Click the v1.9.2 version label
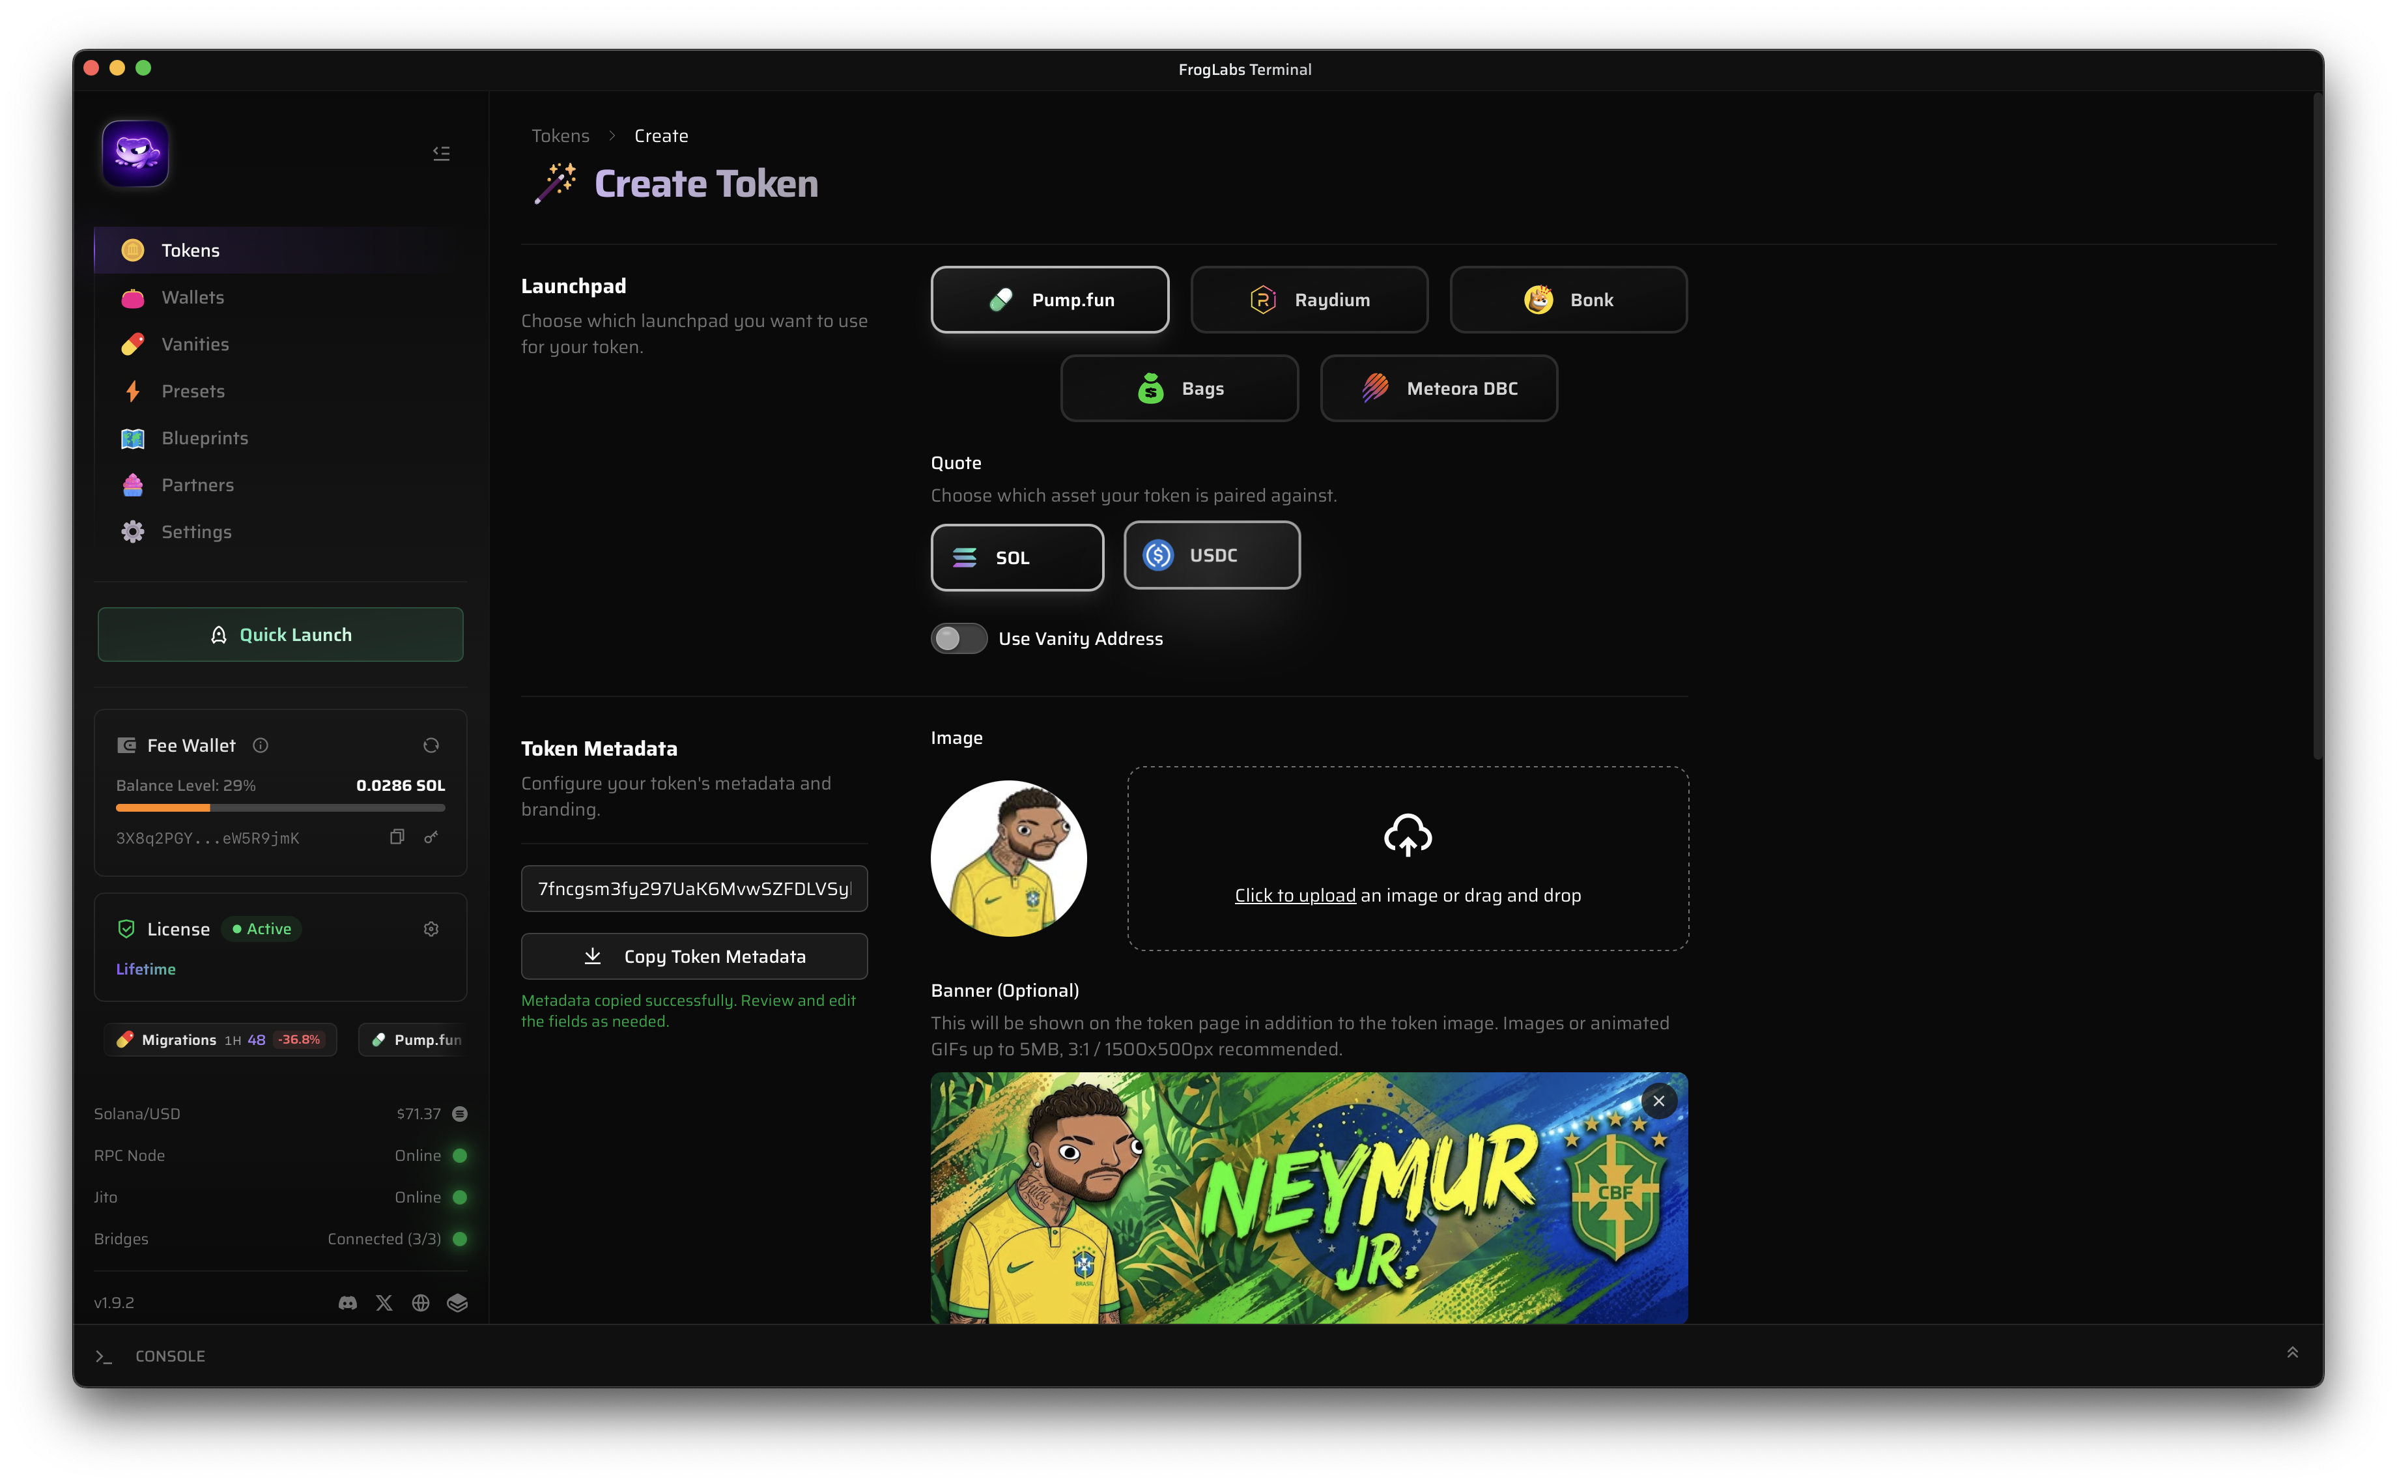Viewport: 2397px width, 1484px height. point(114,1304)
